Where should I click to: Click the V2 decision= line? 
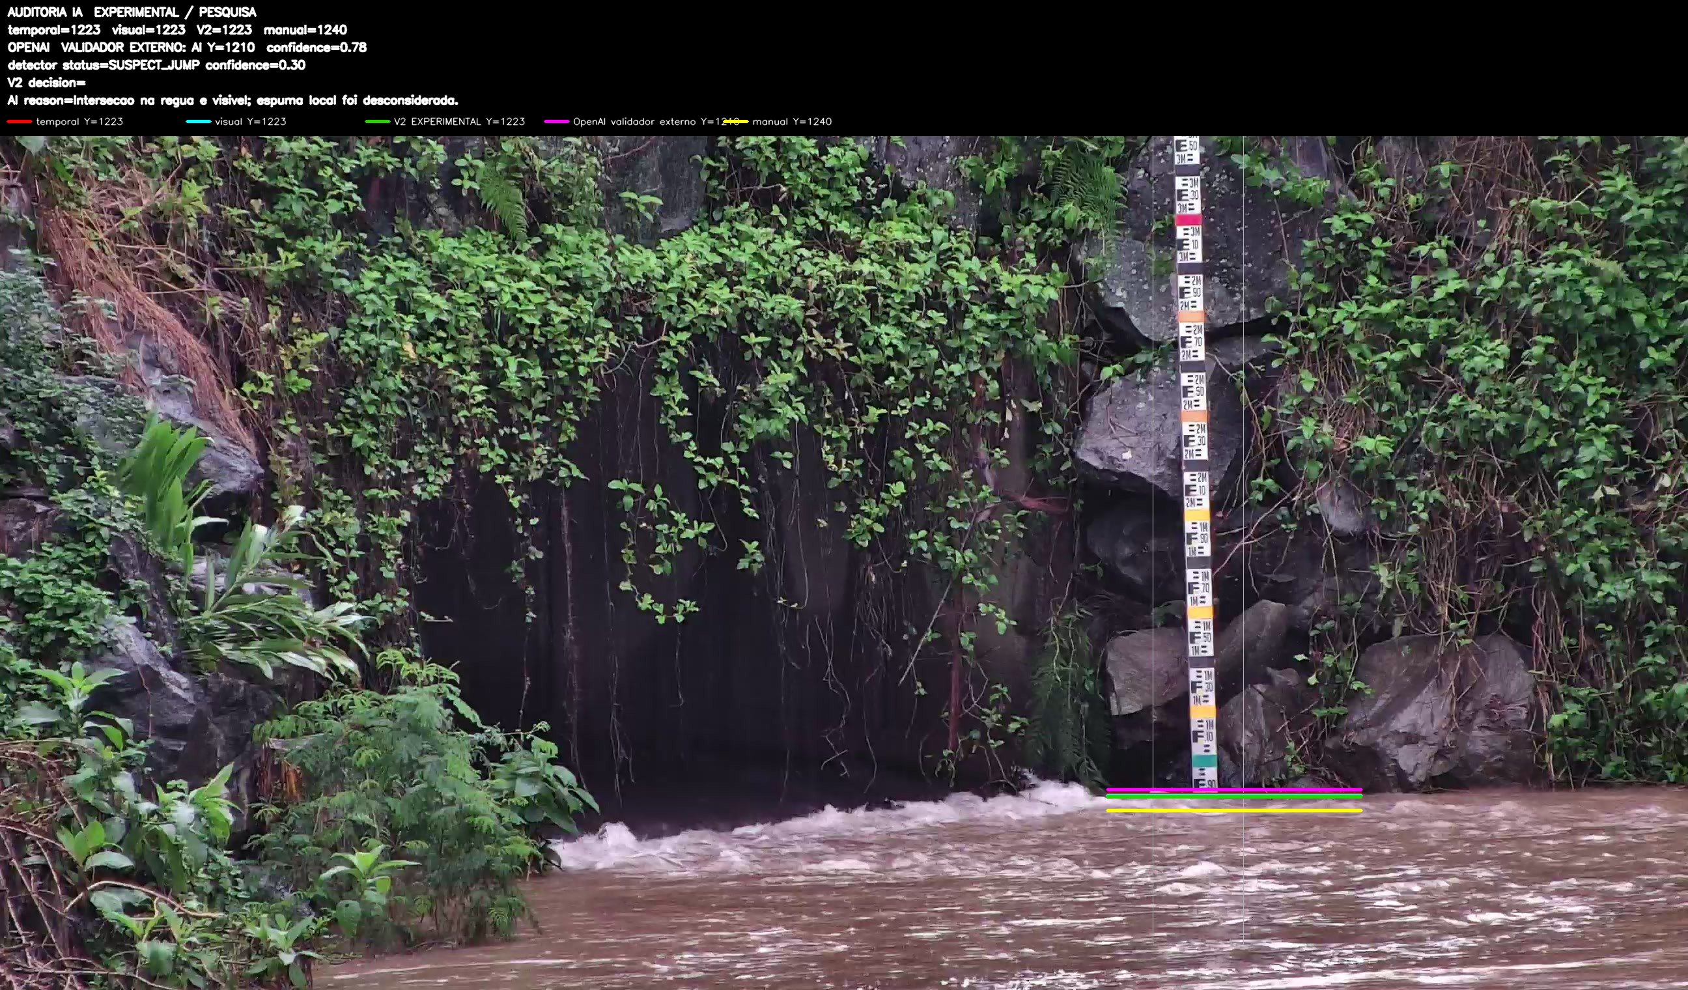tap(47, 82)
